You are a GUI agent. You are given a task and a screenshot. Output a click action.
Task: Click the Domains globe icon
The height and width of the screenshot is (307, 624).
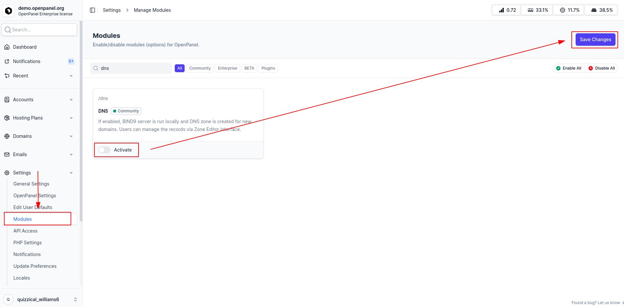pos(7,136)
